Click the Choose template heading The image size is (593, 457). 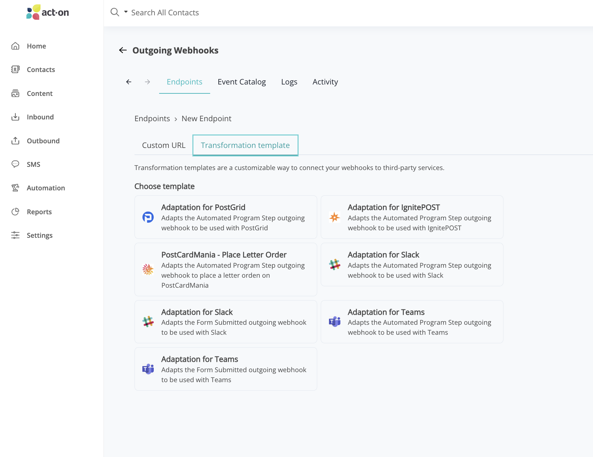tap(164, 186)
